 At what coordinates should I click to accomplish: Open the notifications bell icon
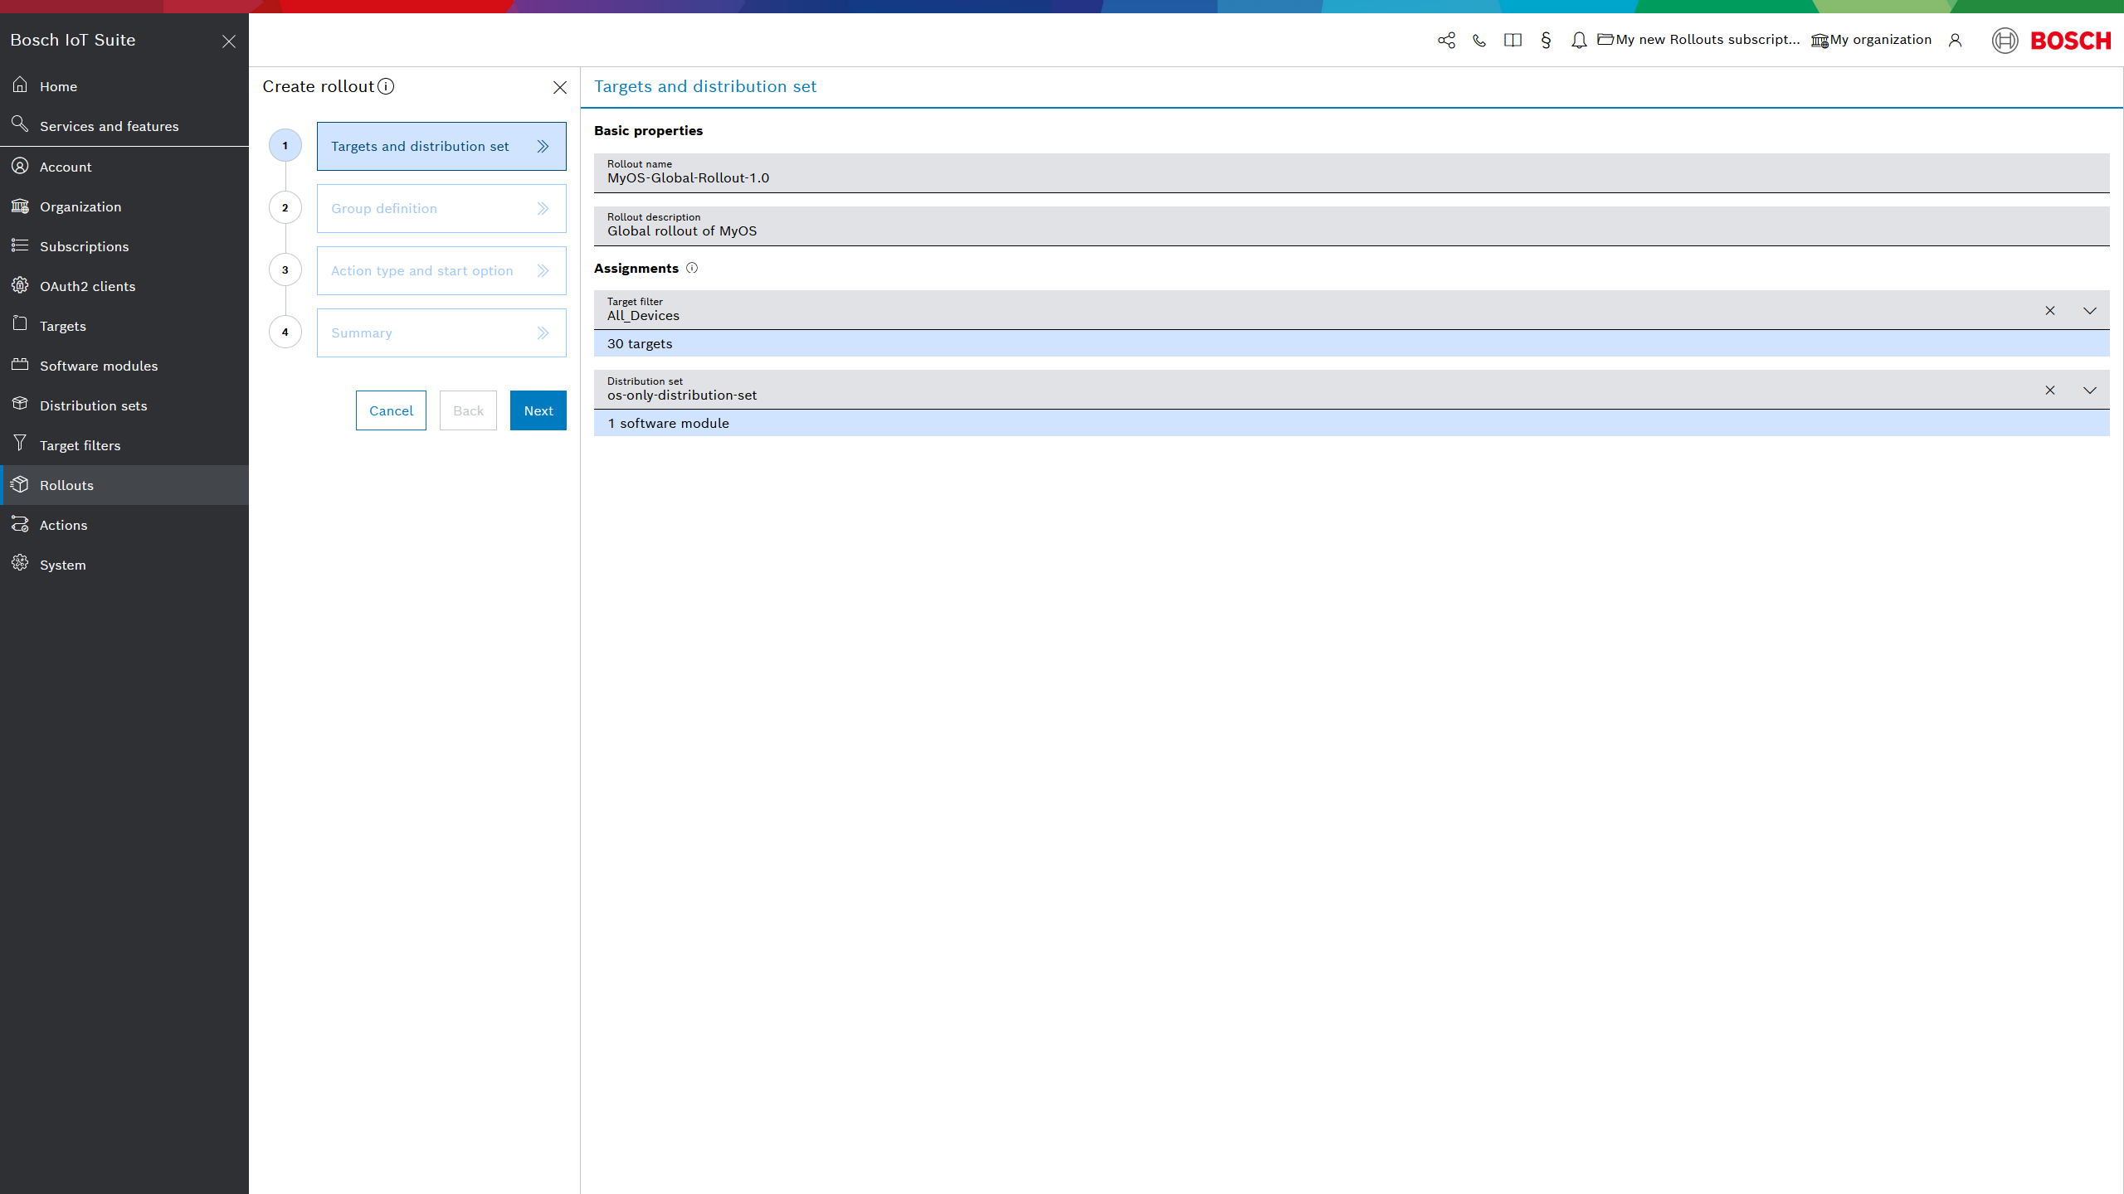(x=1579, y=40)
